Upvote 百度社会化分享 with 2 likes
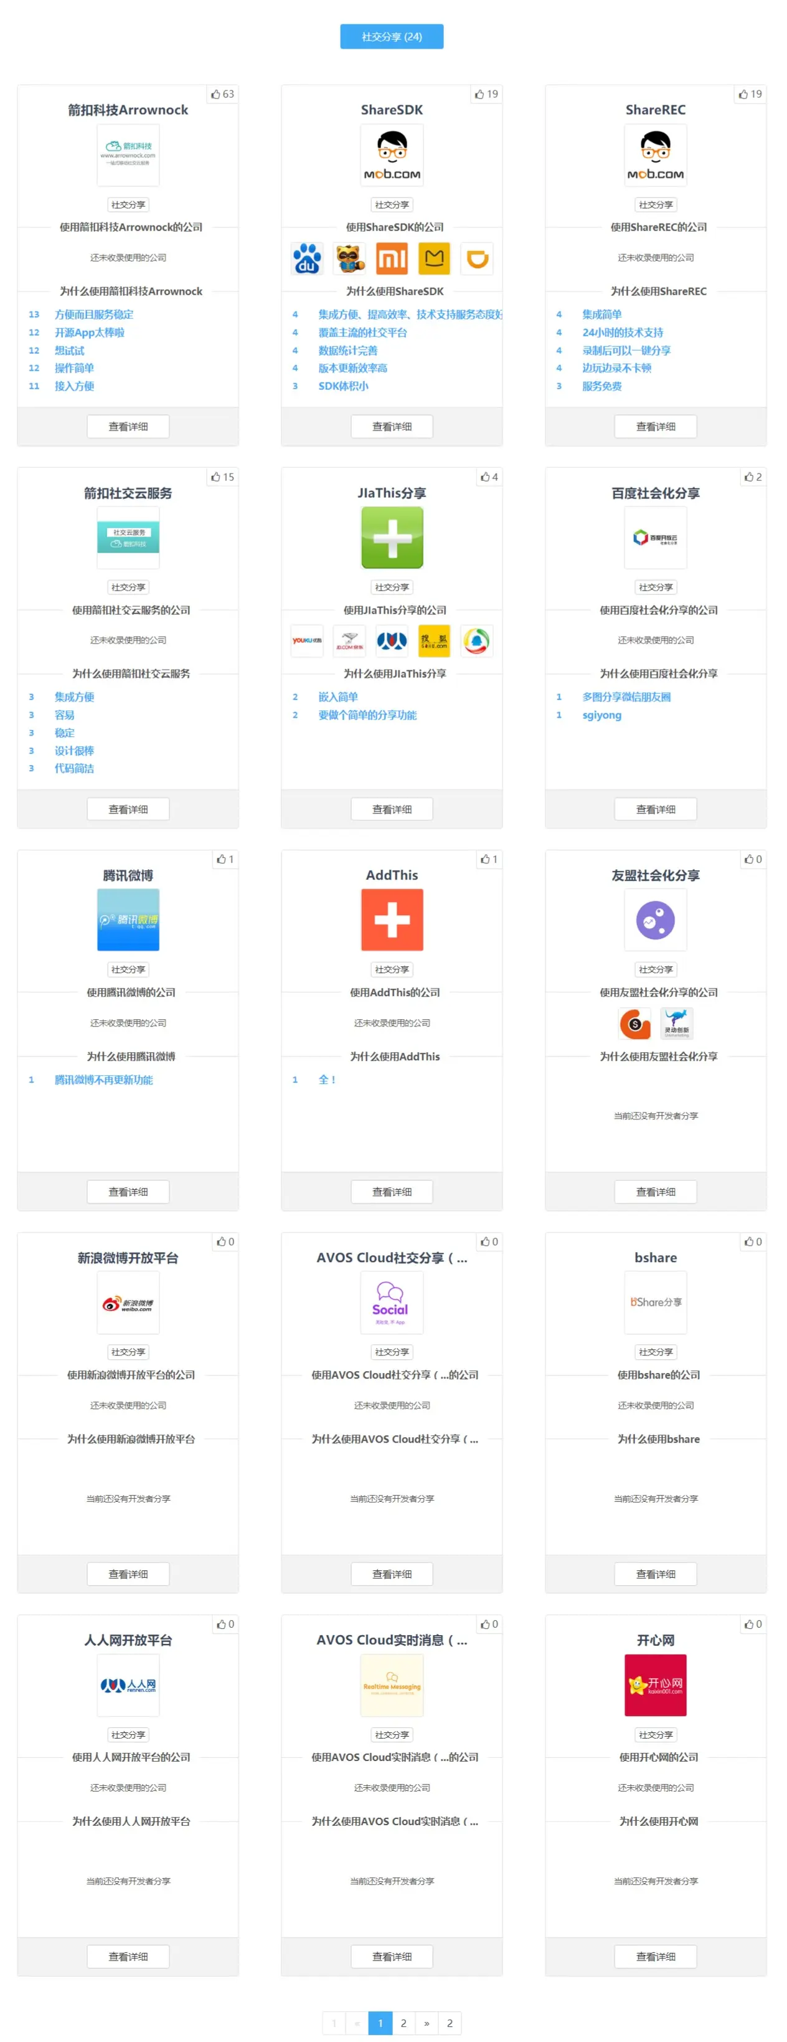Screen dimensions: 787x2042 (x=753, y=477)
